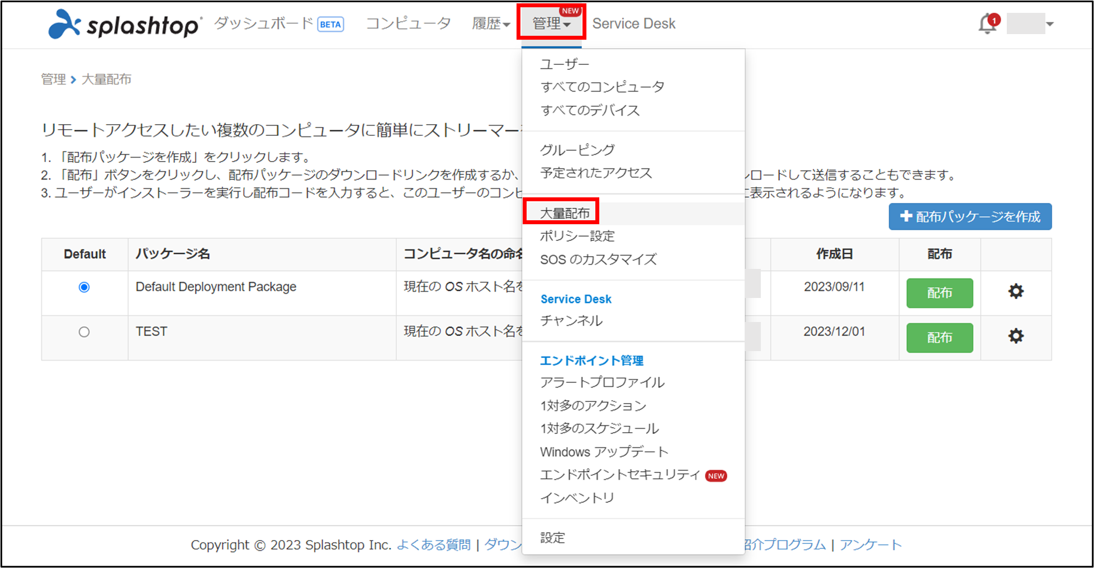Click 配布 button for Default Deployment Package
Image resolution: width=1094 pixels, height=568 pixels.
pos(939,293)
